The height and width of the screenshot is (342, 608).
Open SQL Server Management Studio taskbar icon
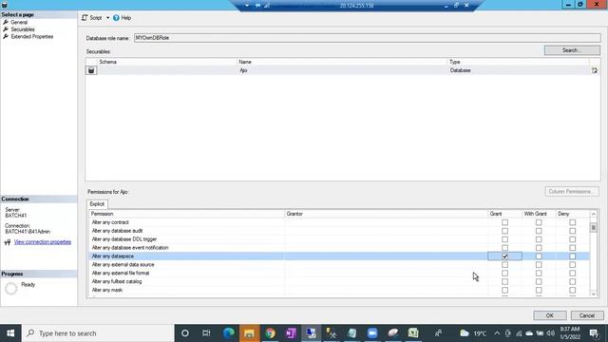pos(332,333)
